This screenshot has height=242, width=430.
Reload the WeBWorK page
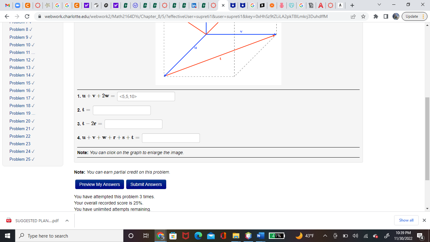coord(27,16)
